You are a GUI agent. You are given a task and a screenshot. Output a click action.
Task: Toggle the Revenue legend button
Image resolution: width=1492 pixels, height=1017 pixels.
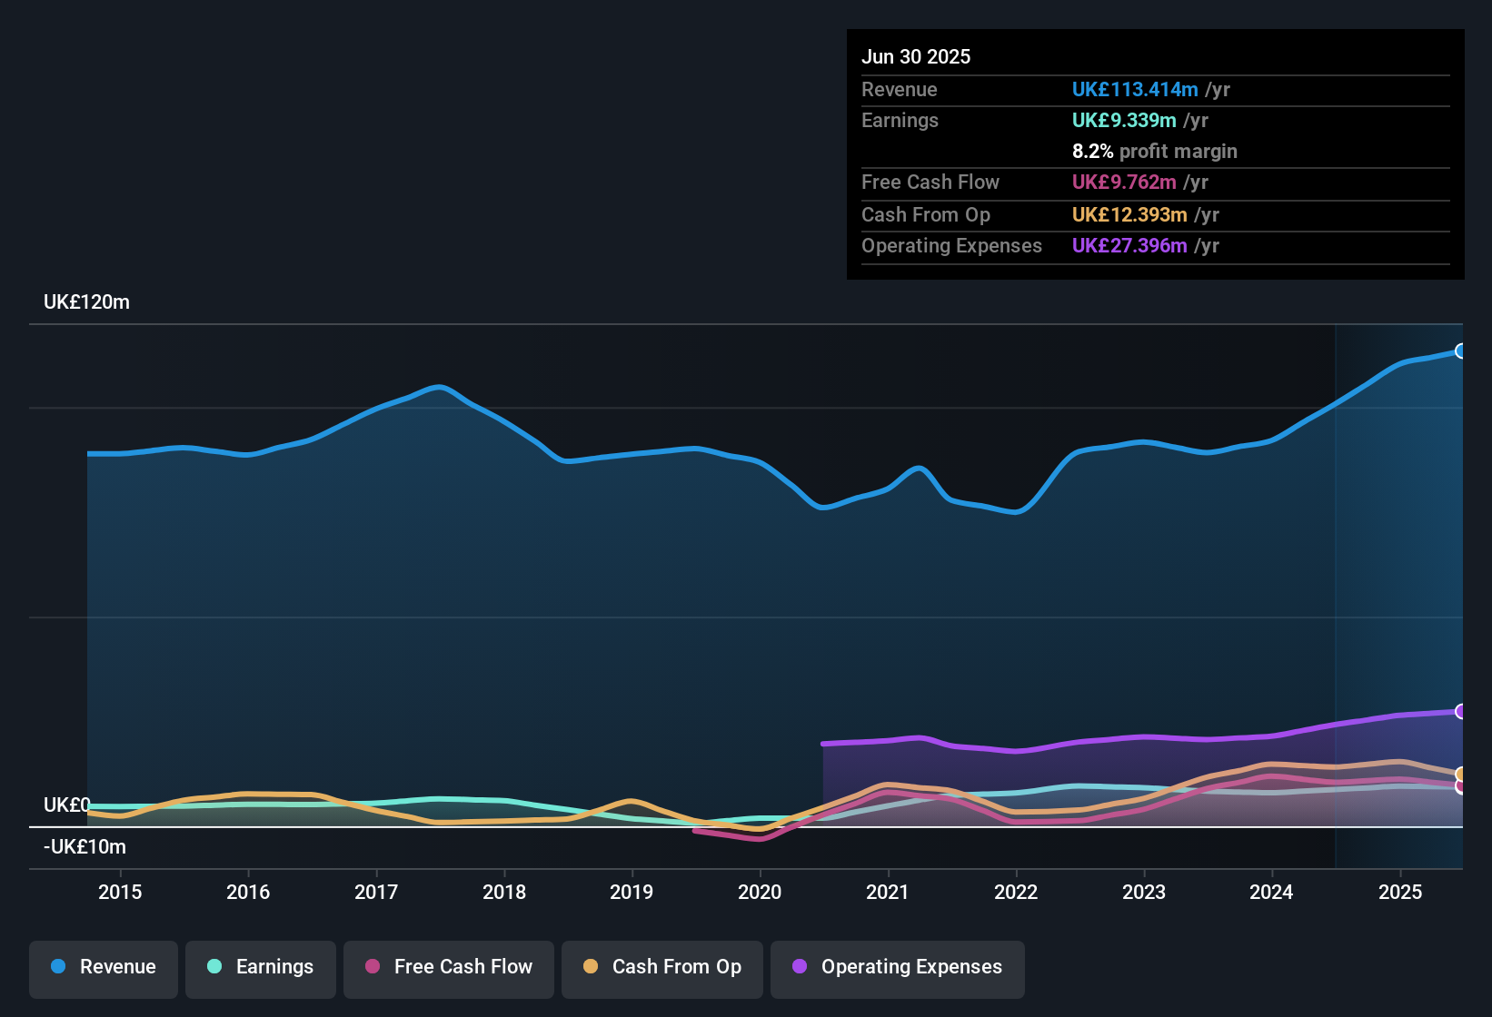pos(104,967)
